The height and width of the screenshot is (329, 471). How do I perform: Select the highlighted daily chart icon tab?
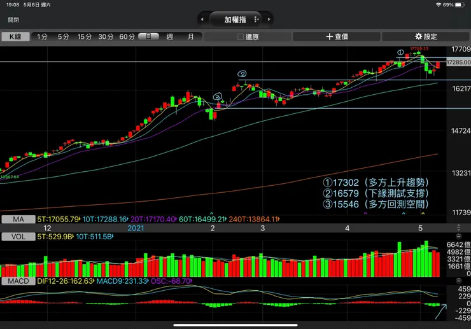pyautogui.click(x=149, y=37)
